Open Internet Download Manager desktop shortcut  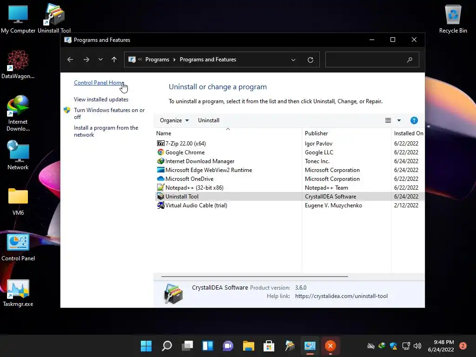click(18, 113)
